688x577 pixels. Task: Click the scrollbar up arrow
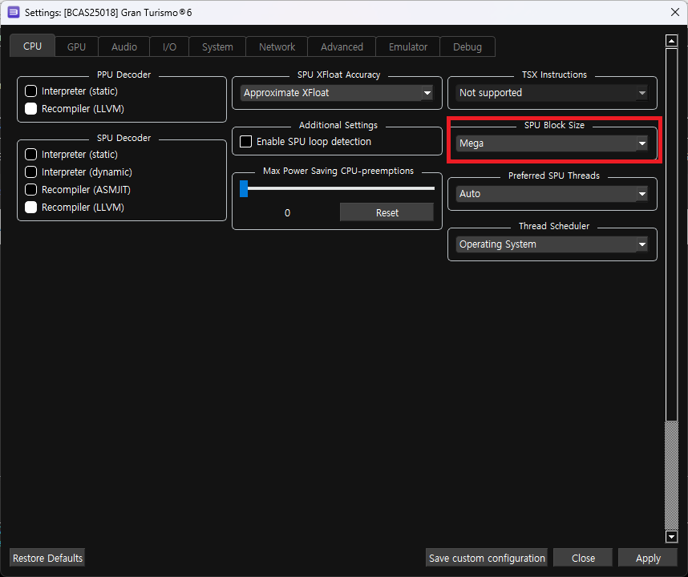coord(671,41)
